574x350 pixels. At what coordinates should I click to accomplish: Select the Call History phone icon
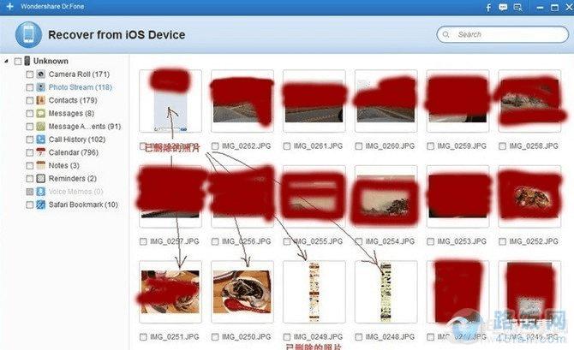(41, 139)
